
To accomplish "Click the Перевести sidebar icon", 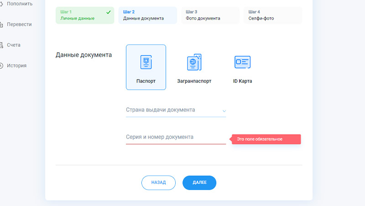I will point(1,24).
